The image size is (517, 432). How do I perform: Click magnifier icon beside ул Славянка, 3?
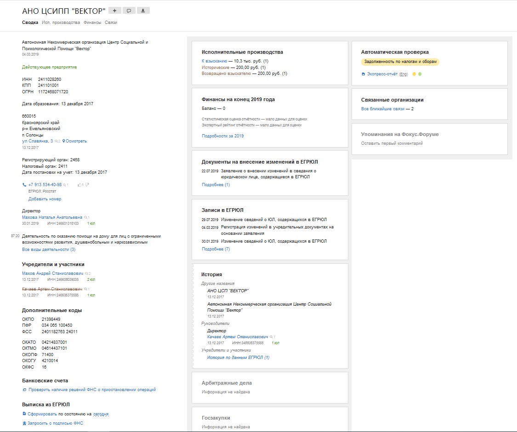[x=57, y=142]
